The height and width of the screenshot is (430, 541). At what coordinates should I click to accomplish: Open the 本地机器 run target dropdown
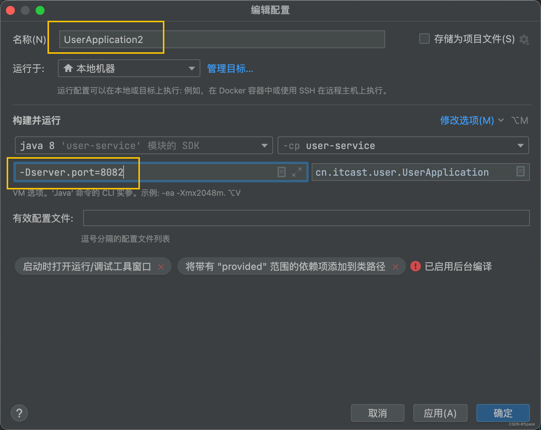tap(129, 68)
